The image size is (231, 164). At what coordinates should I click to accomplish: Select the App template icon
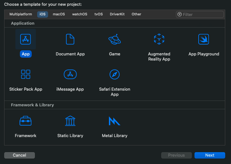click(26, 39)
